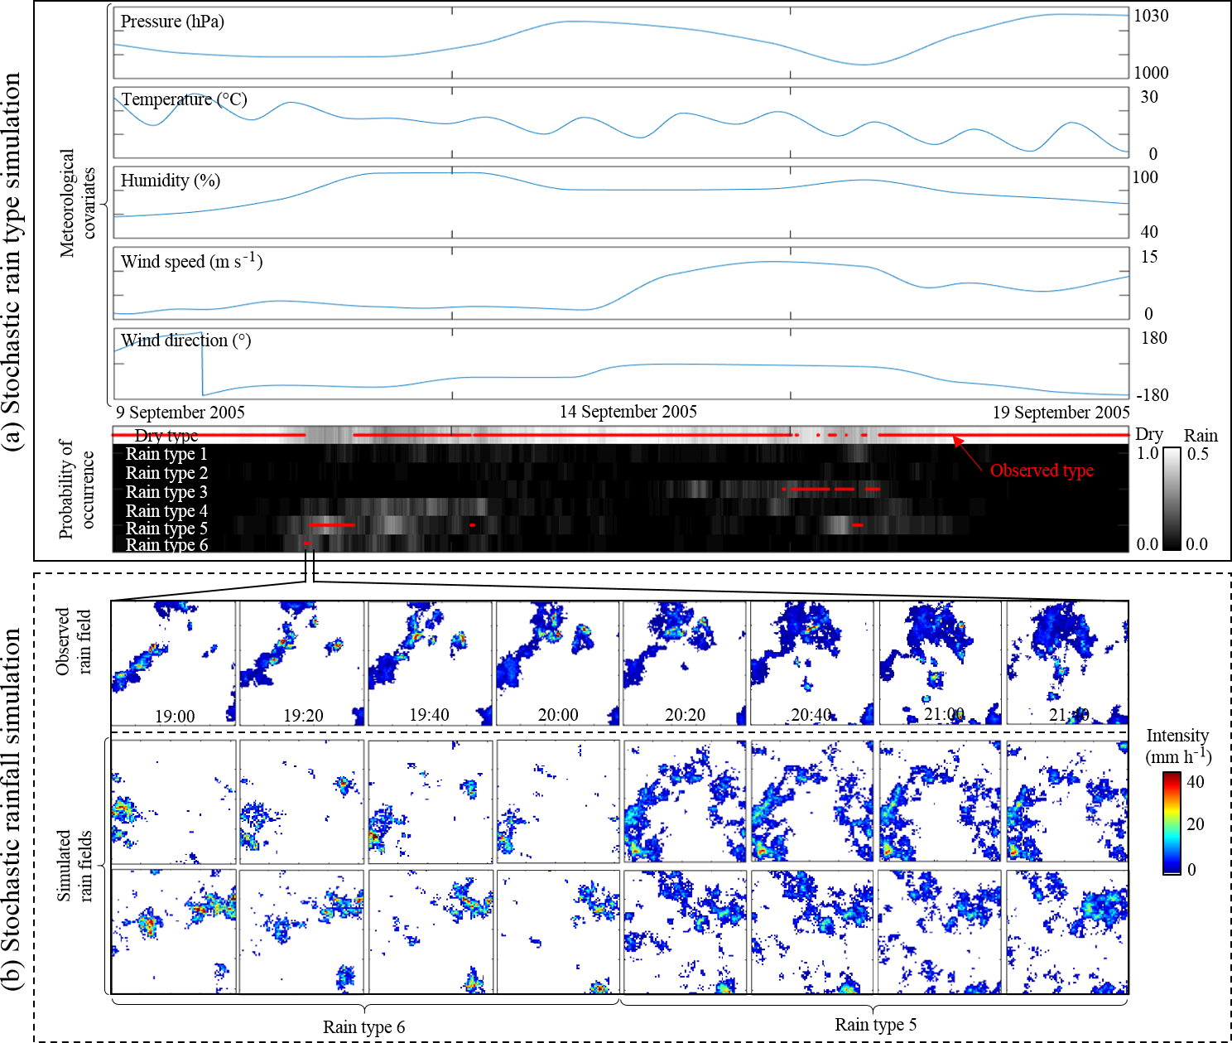
Task: Open the 19:40 observed rain field image
Action: point(430,663)
